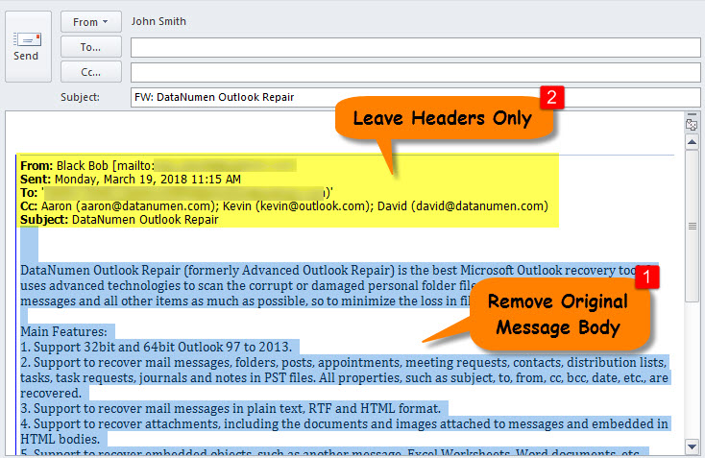Screen dimensions: 705x458
Task: Click the red number 2 badge
Action: point(550,96)
